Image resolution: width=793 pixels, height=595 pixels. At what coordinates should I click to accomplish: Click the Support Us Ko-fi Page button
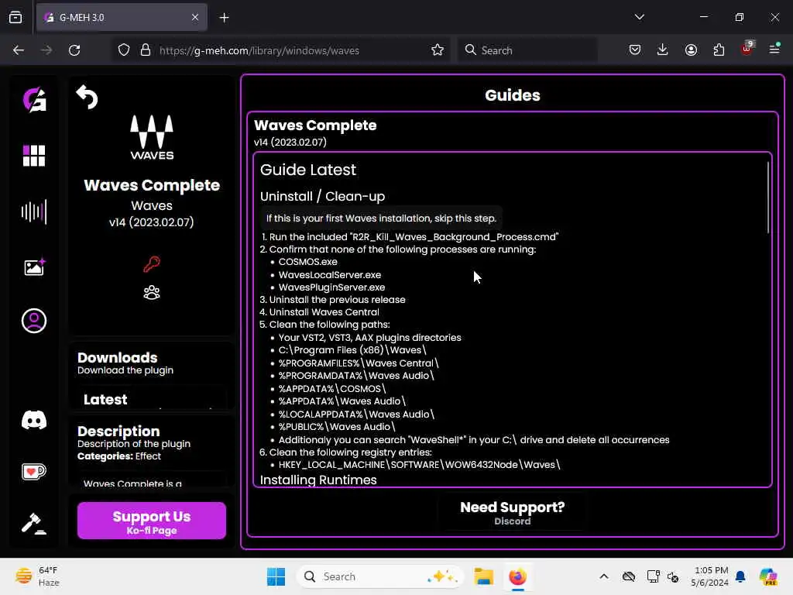click(152, 521)
